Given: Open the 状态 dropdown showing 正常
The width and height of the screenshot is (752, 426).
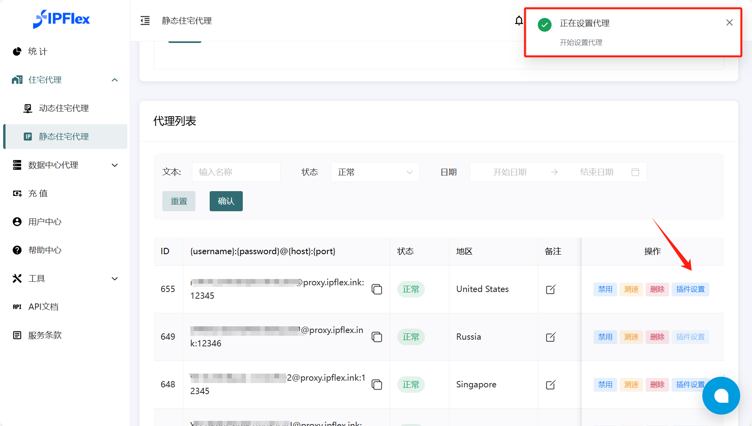Looking at the screenshot, I should pos(375,172).
